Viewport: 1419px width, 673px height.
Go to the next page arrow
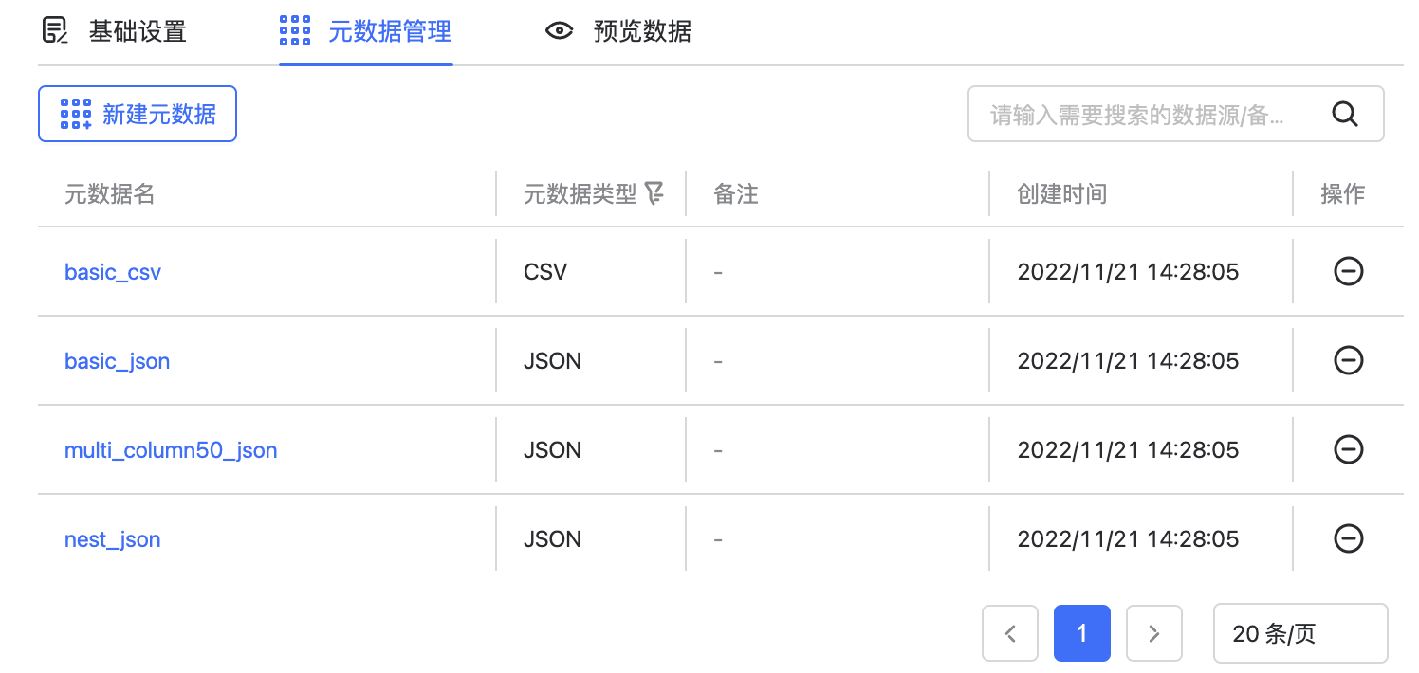click(1153, 633)
